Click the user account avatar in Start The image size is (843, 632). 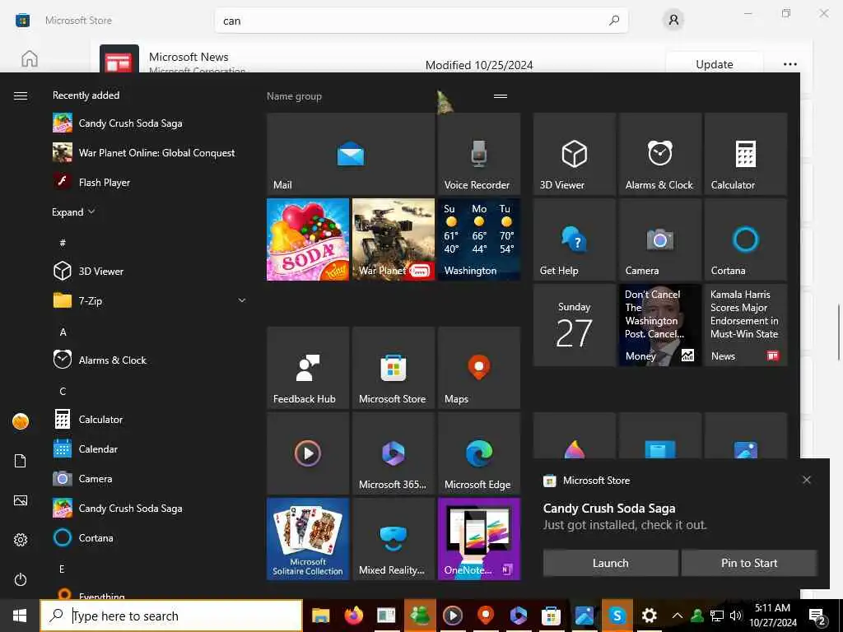pyautogui.click(x=21, y=421)
